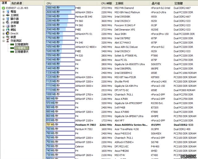Sort by the CPU 時脈 column header
Viewport: 198px width, 159px height.
point(105,3)
